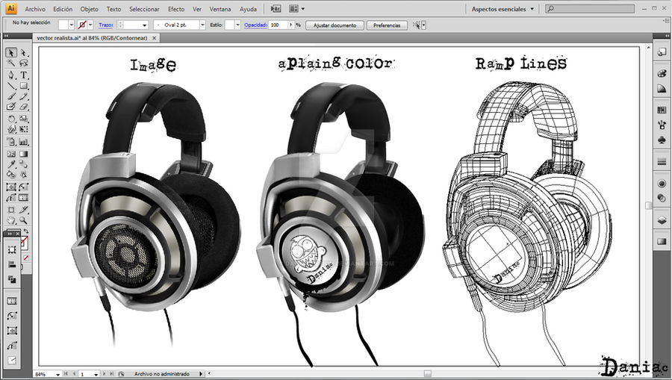Select the Hand tool
Viewport: 672px width, 380px height.
pos(10,221)
